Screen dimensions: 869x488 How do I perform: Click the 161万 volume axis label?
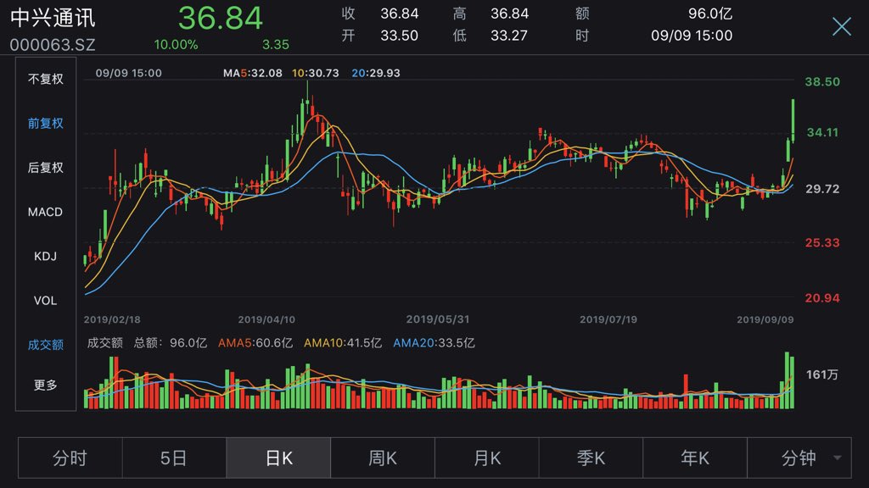click(821, 375)
